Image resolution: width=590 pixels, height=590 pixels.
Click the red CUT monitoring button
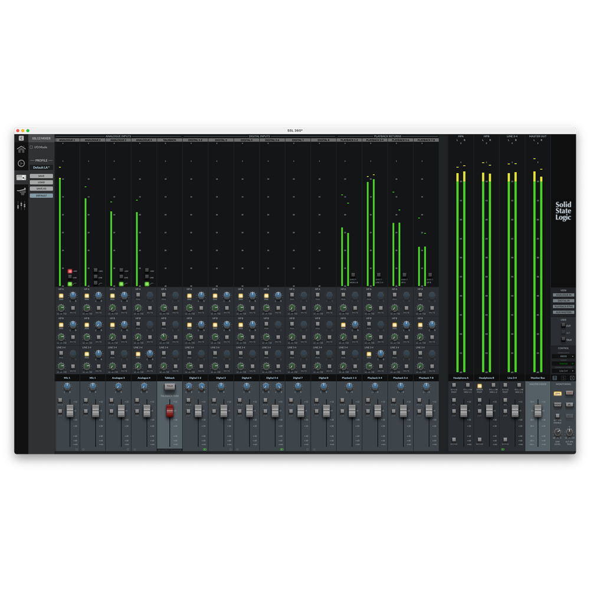pyautogui.click(x=569, y=393)
